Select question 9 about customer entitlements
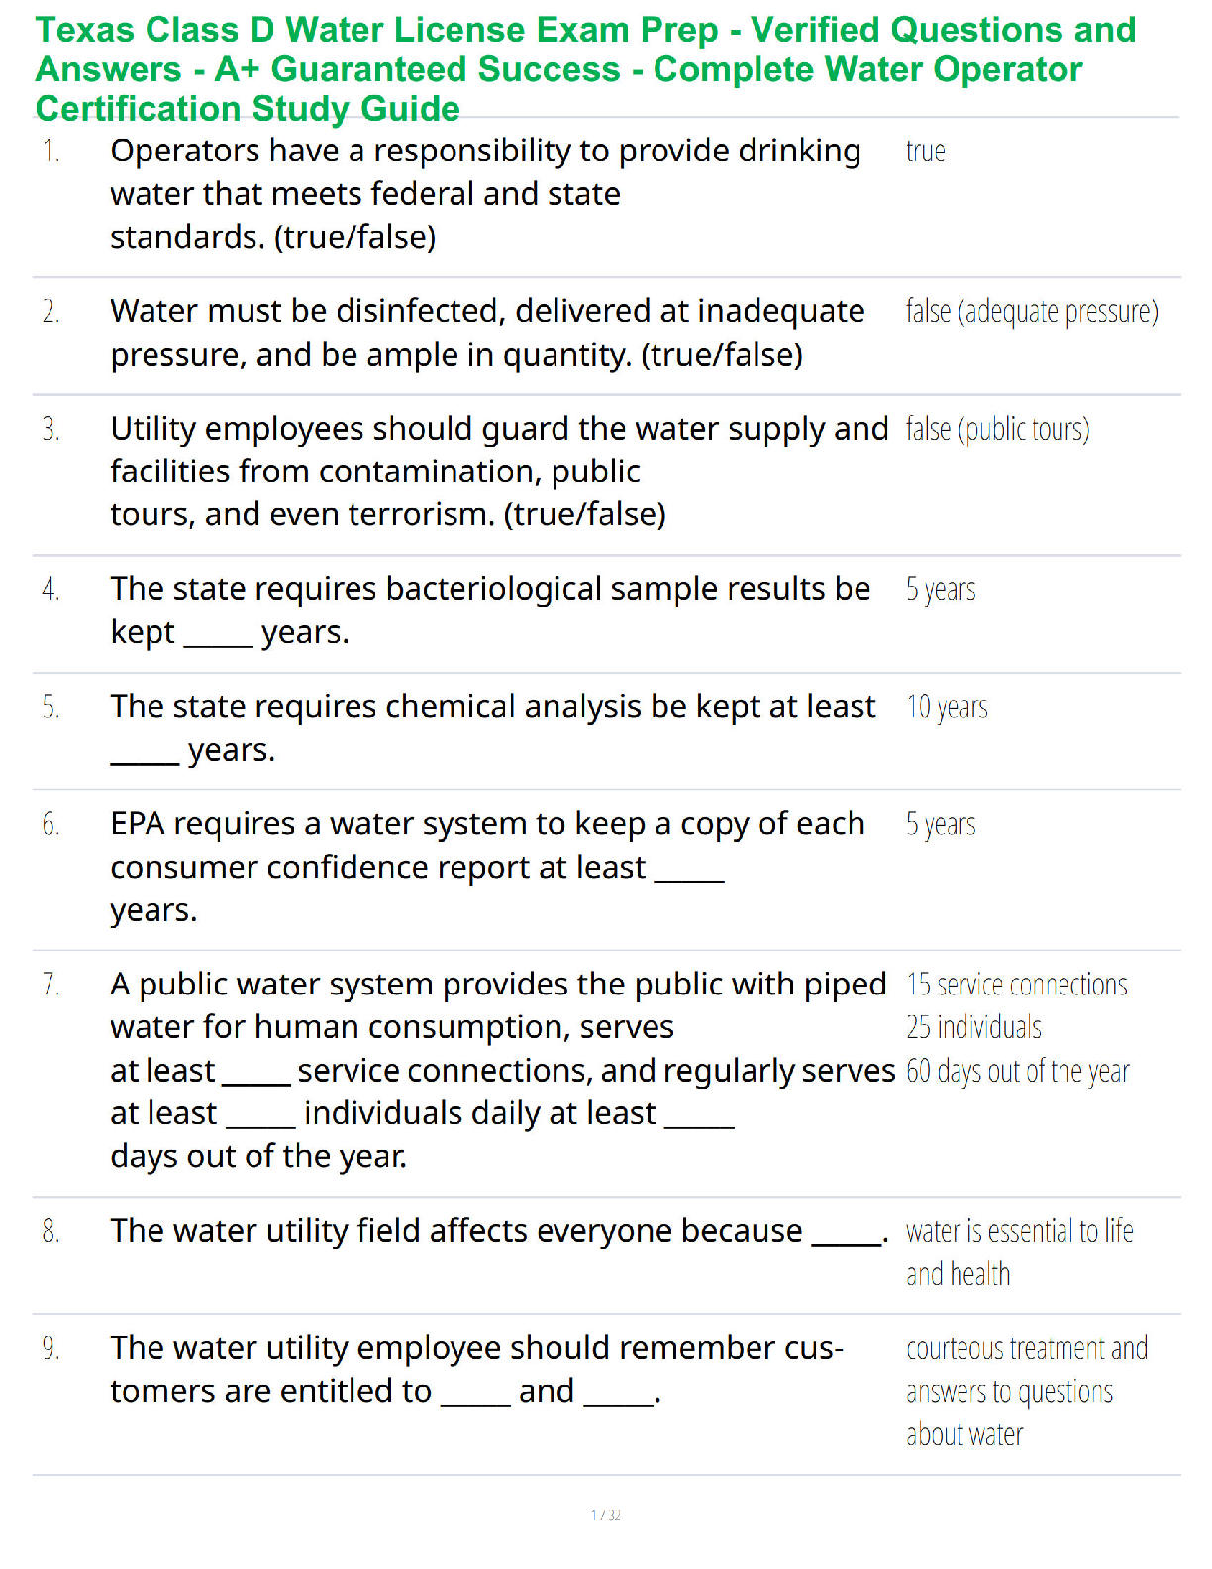This screenshot has height=1569, width=1212. [476, 1370]
